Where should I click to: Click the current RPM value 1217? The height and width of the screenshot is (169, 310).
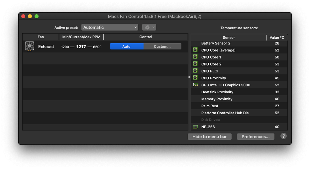(x=81, y=46)
